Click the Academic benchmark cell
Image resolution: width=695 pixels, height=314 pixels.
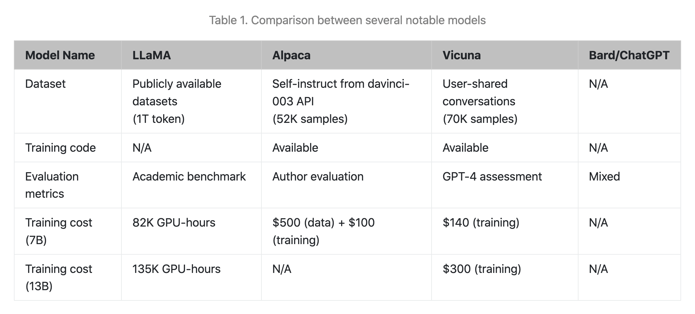(x=191, y=185)
